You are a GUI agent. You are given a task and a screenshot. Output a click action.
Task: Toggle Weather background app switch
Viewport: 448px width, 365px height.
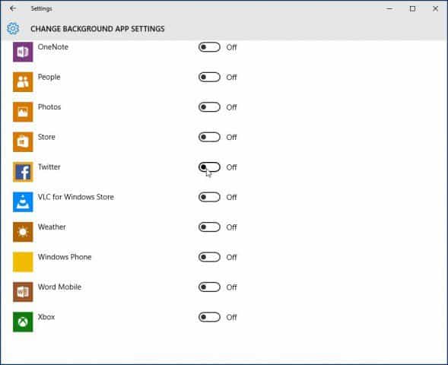209,227
